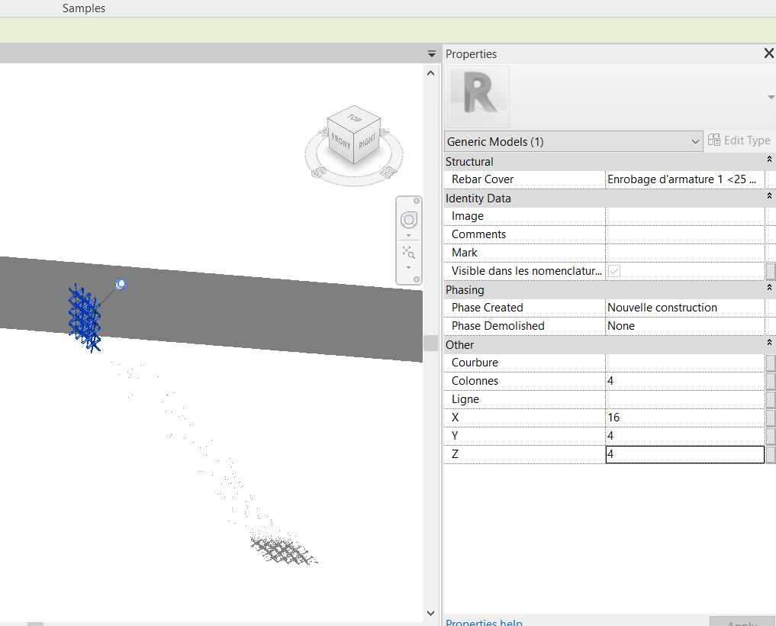Image resolution: width=776 pixels, height=626 pixels.
Task: Click the associate parameter button beside X
Action: coord(771,418)
